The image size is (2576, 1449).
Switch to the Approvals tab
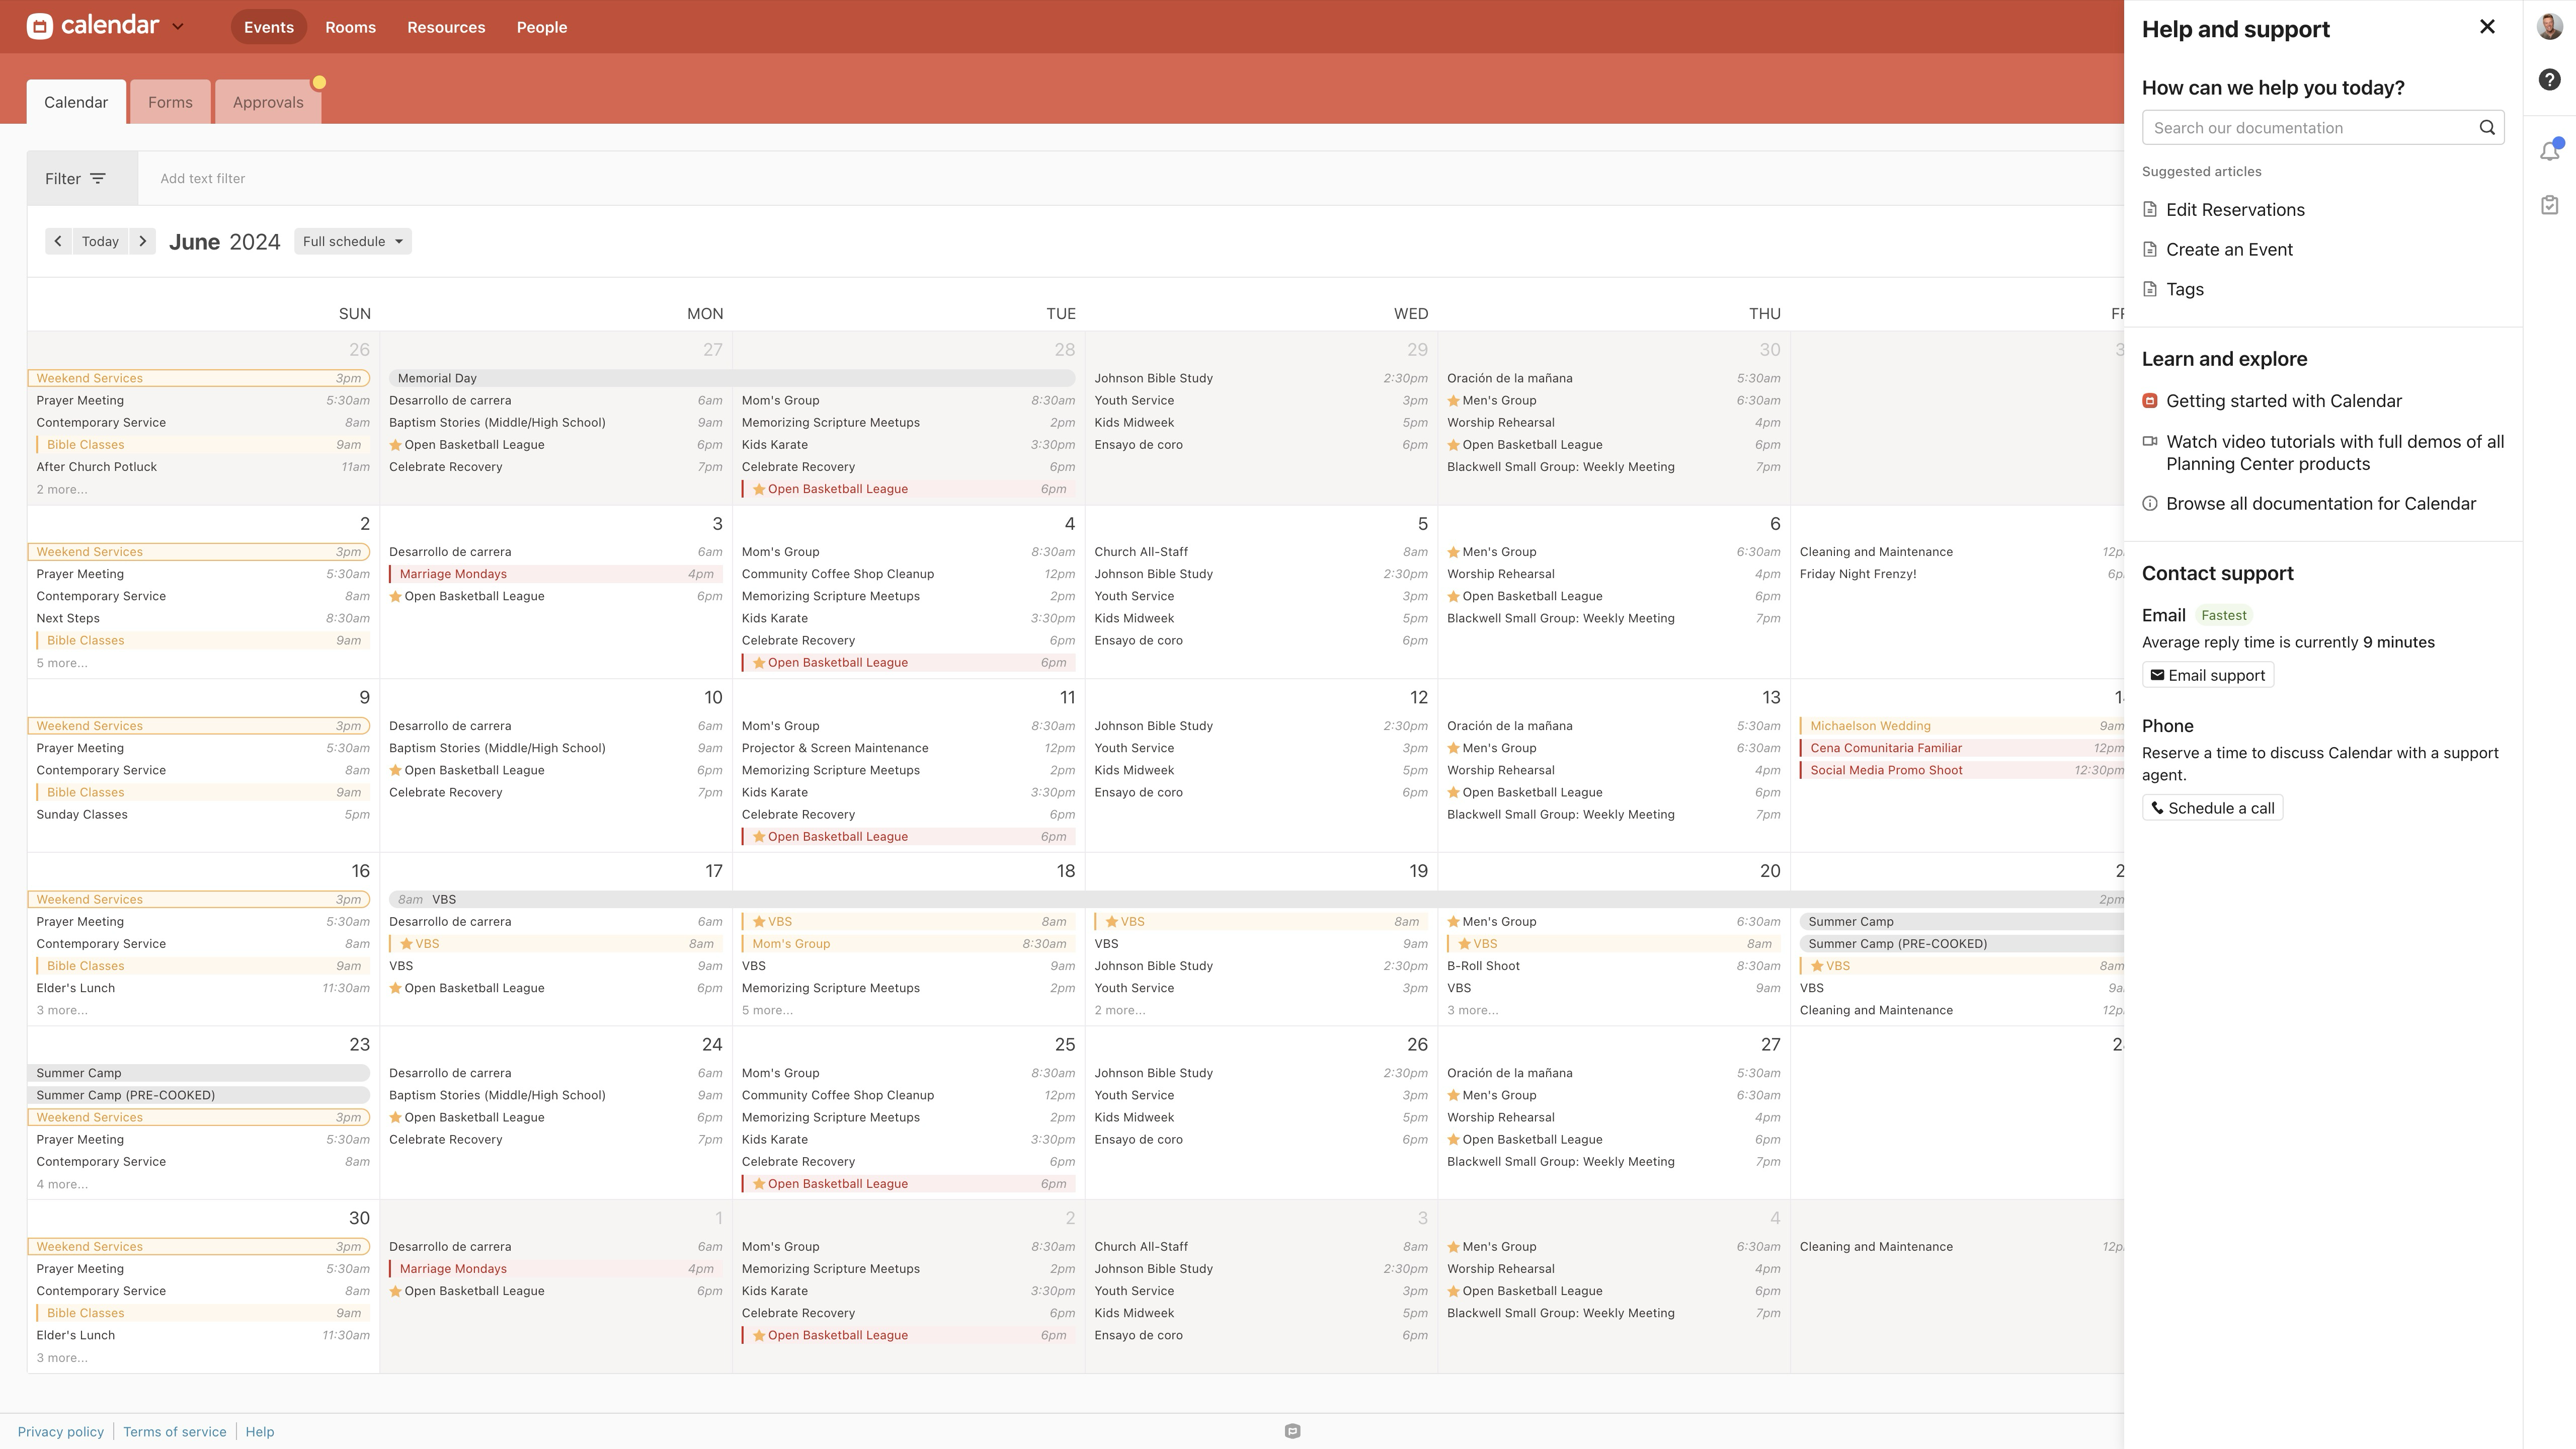(268, 102)
